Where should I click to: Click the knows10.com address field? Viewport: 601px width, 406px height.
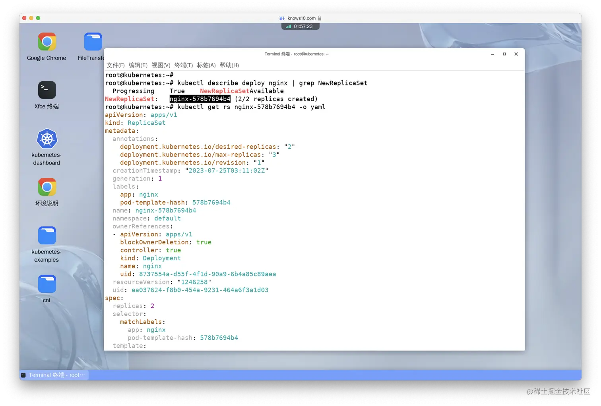(301, 18)
